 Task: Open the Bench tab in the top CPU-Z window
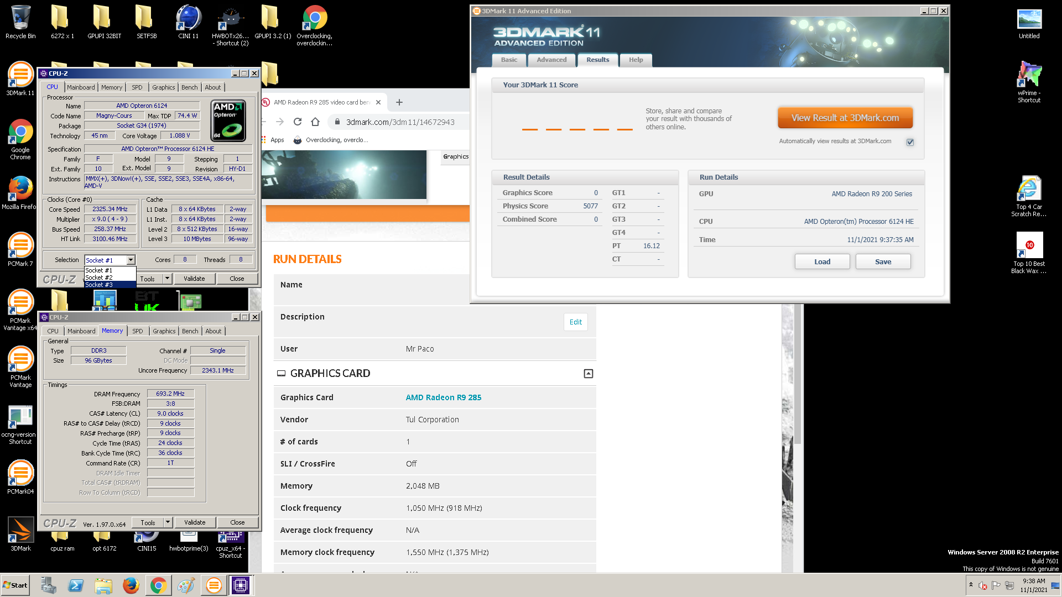190,87
